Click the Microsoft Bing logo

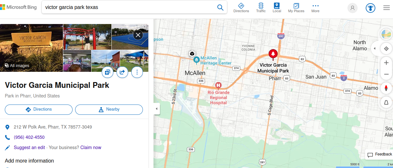(18, 7)
